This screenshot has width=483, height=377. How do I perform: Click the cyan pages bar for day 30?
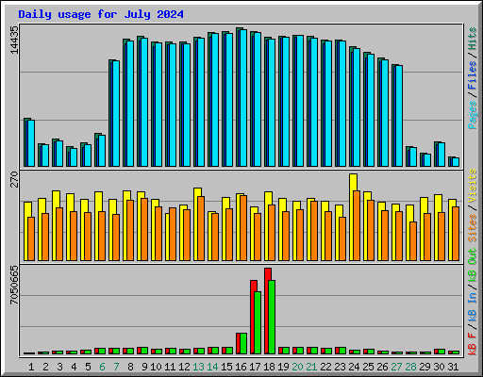pos(441,155)
